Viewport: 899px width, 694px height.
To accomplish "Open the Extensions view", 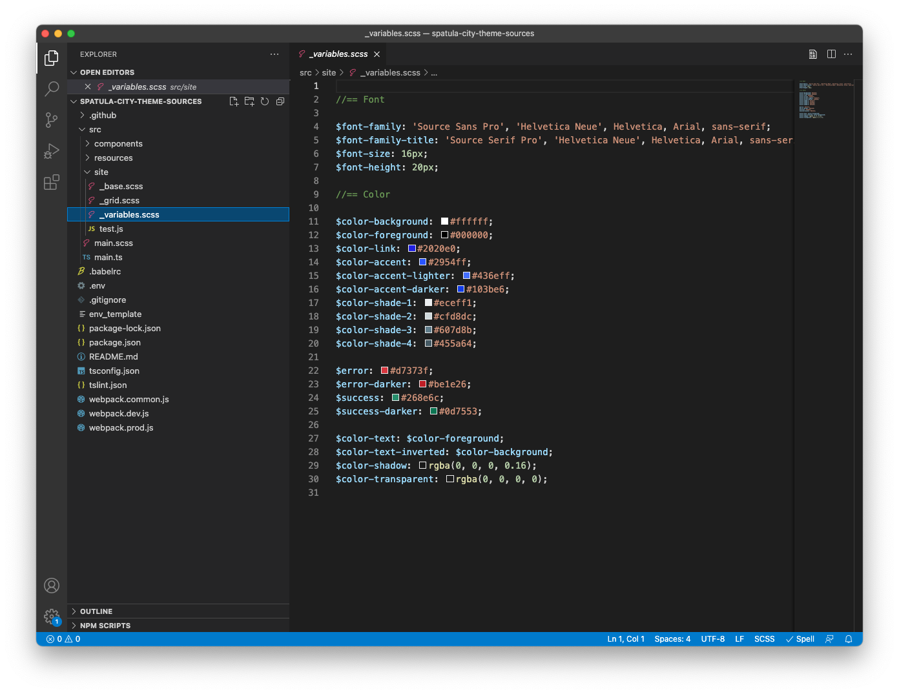I will (x=52, y=183).
